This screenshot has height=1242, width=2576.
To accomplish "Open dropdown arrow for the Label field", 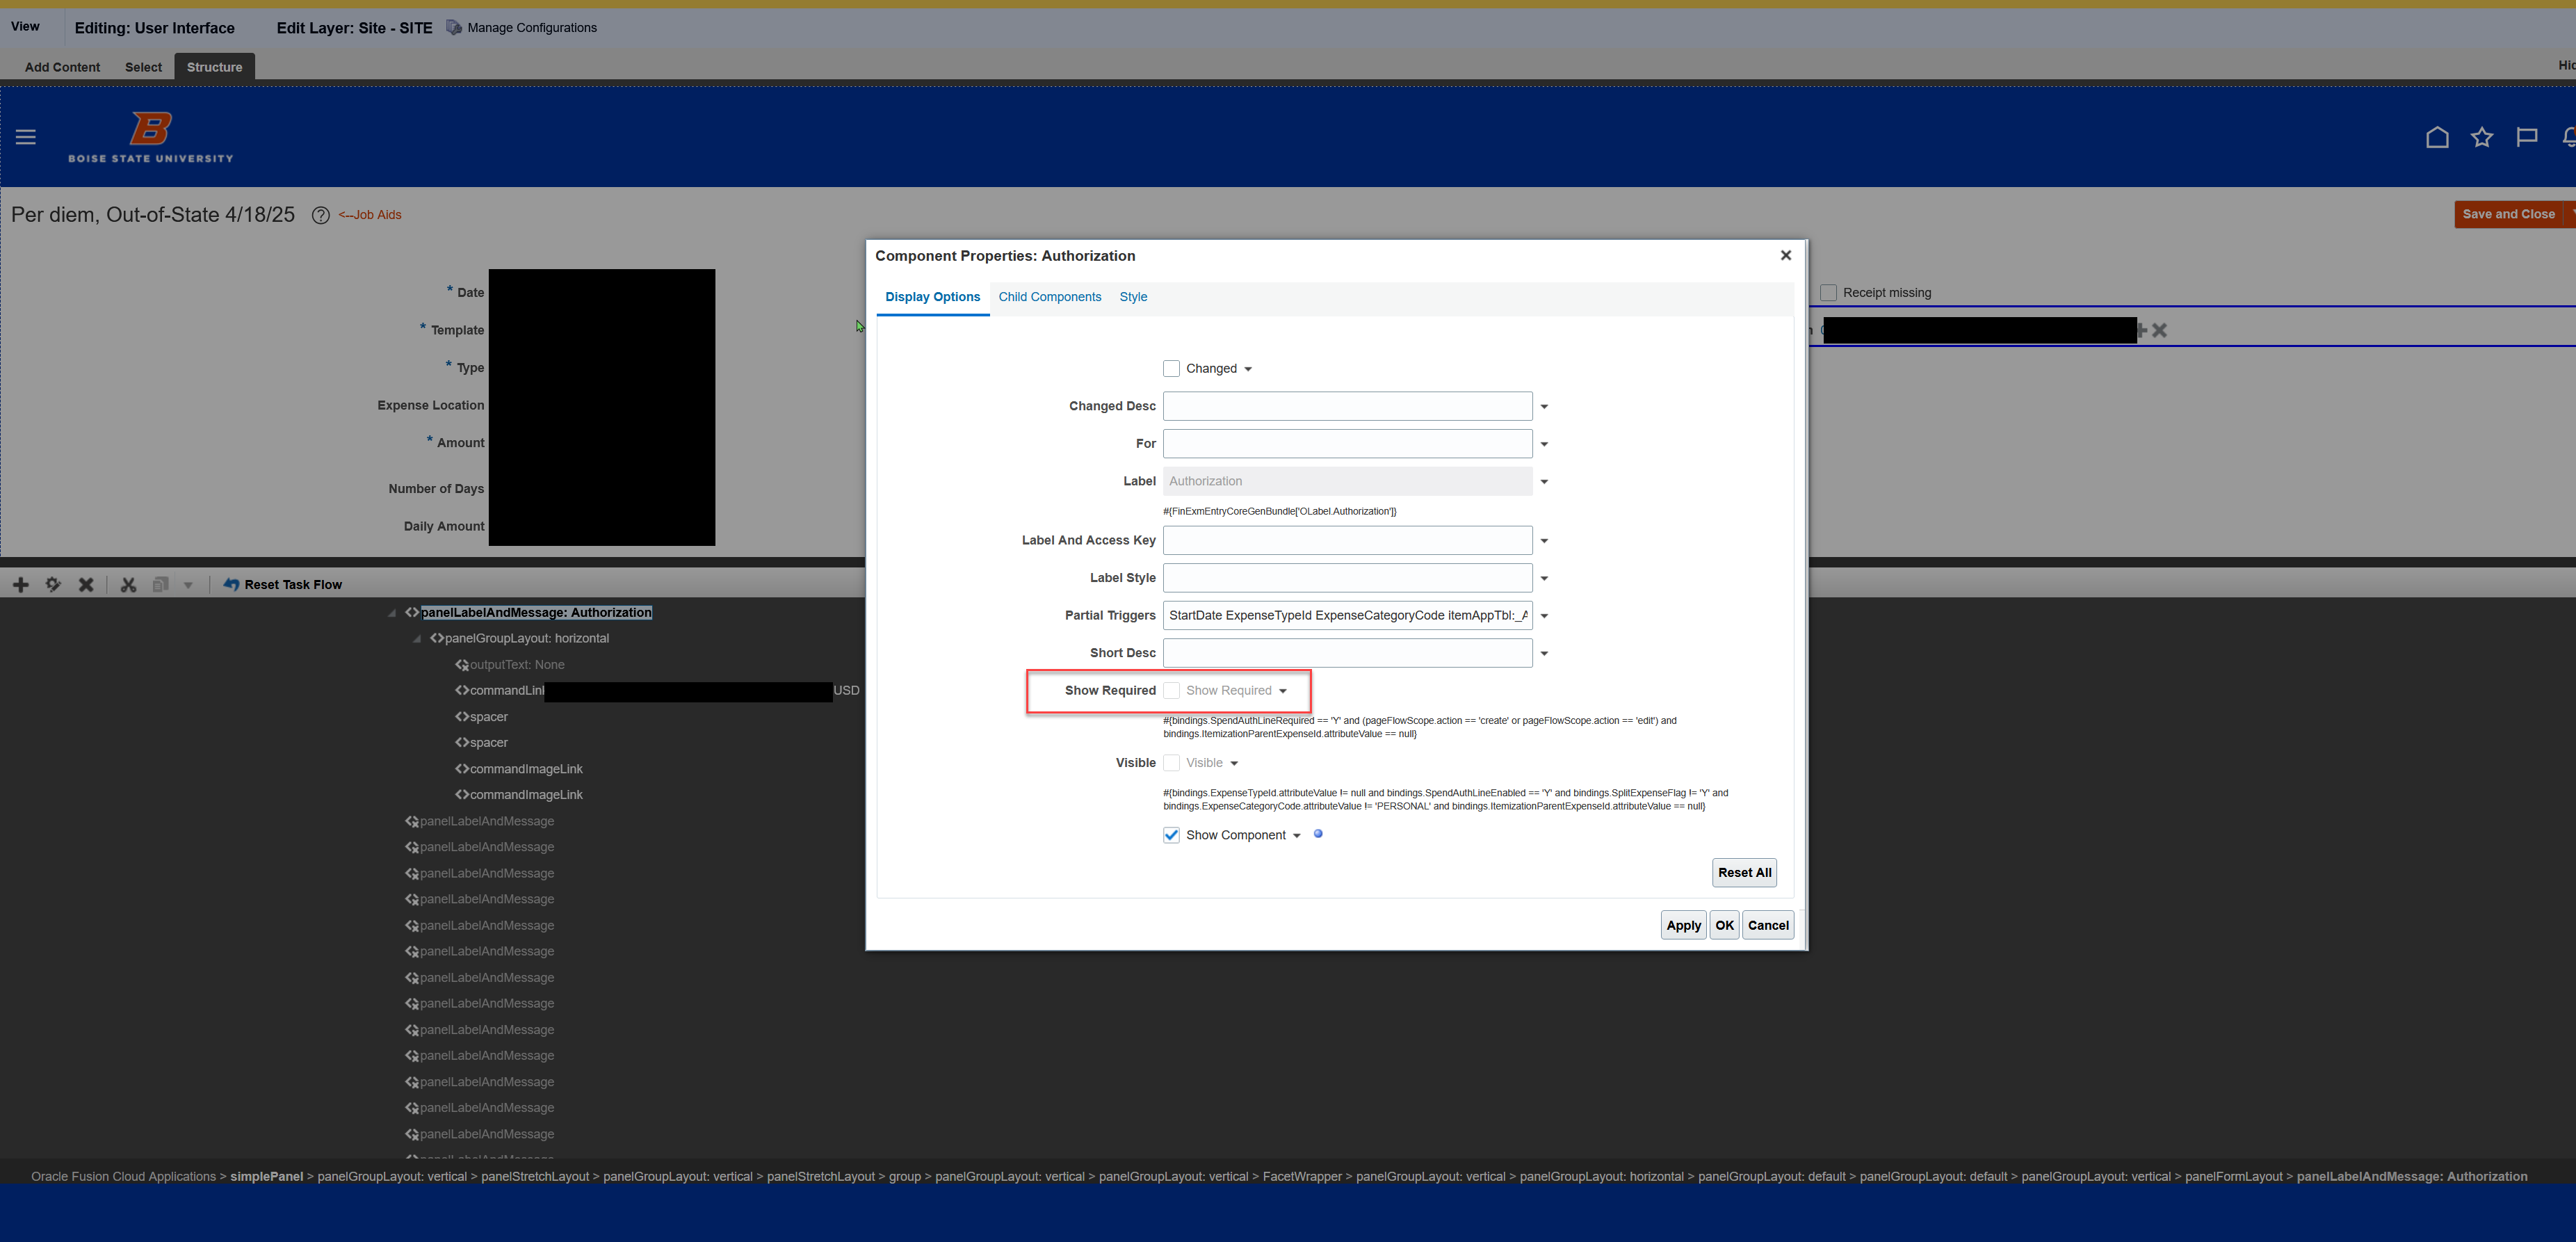I will (1544, 482).
